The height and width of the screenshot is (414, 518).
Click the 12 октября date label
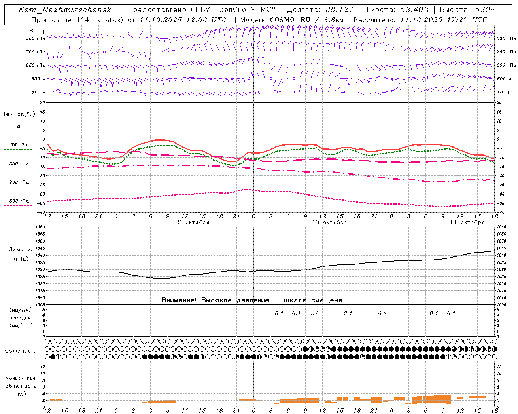(x=192, y=222)
